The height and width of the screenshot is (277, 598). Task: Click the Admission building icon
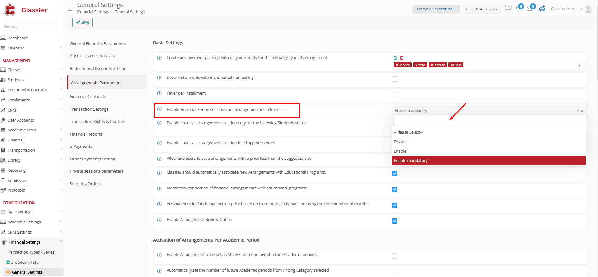3,180
